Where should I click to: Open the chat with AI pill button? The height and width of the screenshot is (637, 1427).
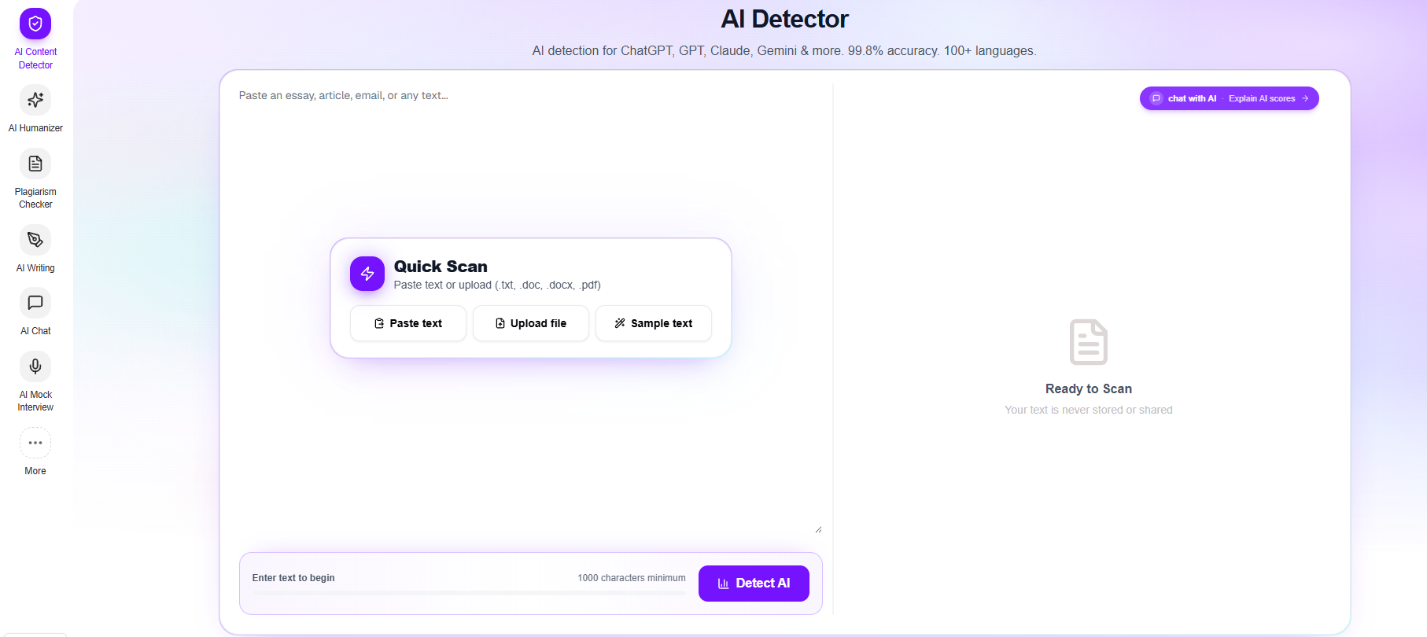(1230, 98)
